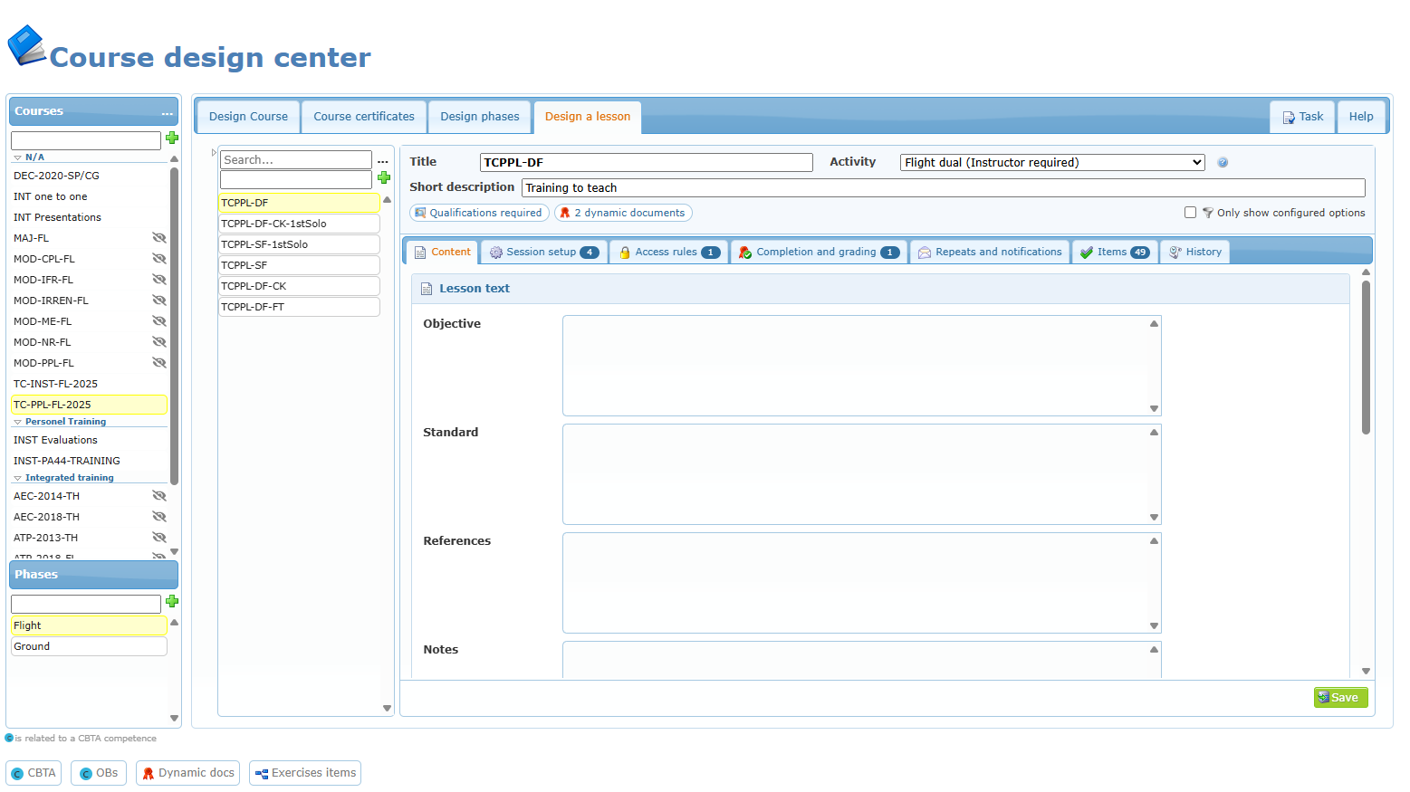Toggle visibility of AEC-2014-TH course
The width and height of the screenshot is (1410, 792).
(x=159, y=496)
